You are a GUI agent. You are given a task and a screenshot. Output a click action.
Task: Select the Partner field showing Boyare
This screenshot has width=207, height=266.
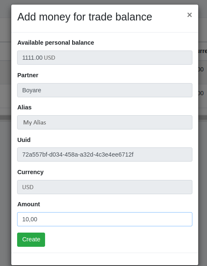pyautogui.click(x=105, y=90)
